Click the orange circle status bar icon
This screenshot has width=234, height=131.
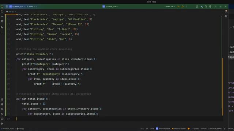point(189,129)
